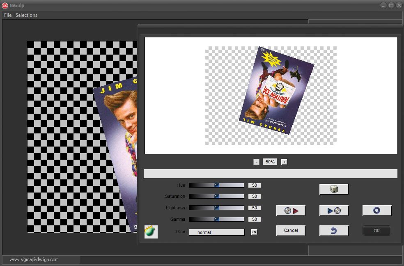
Task: Click the Gamma slider handle
Action: (x=217, y=219)
